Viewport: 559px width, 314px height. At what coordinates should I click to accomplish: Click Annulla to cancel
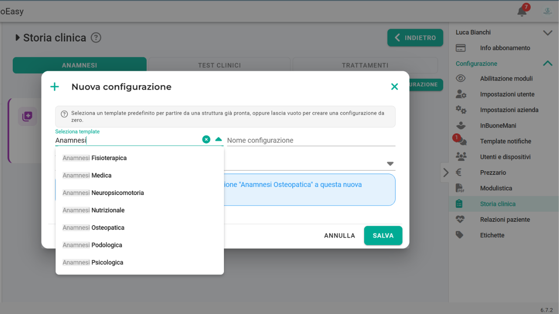click(x=339, y=235)
